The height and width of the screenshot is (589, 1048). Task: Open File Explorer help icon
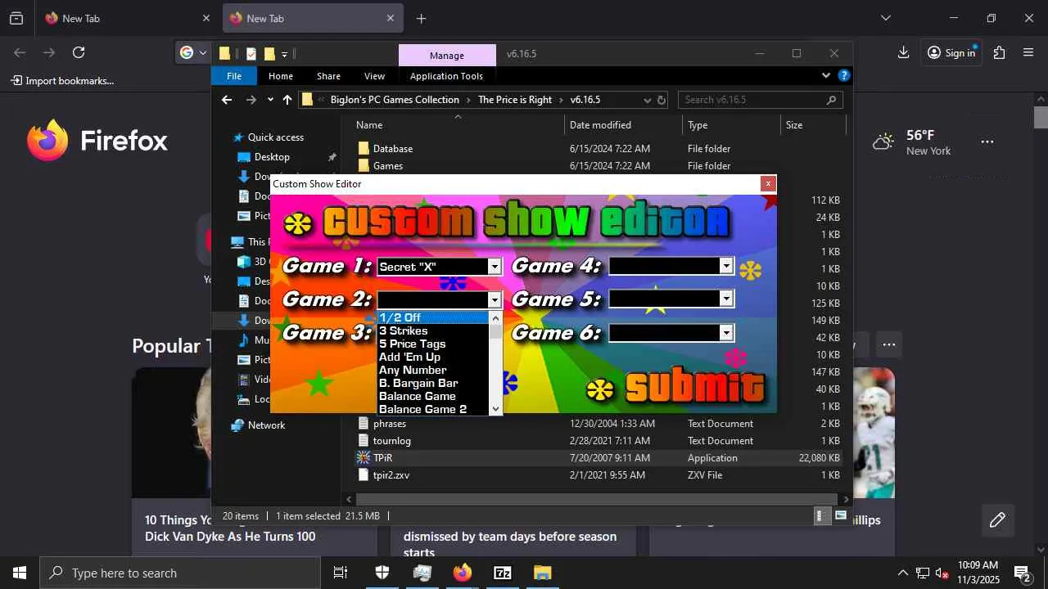click(844, 76)
